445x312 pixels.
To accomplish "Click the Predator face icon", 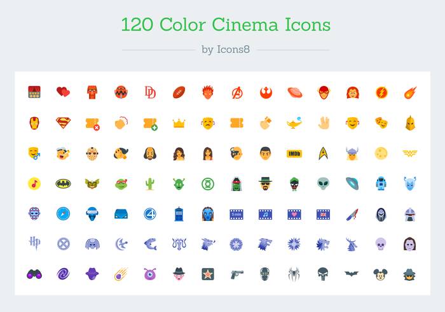I will (x=92, y=244).
